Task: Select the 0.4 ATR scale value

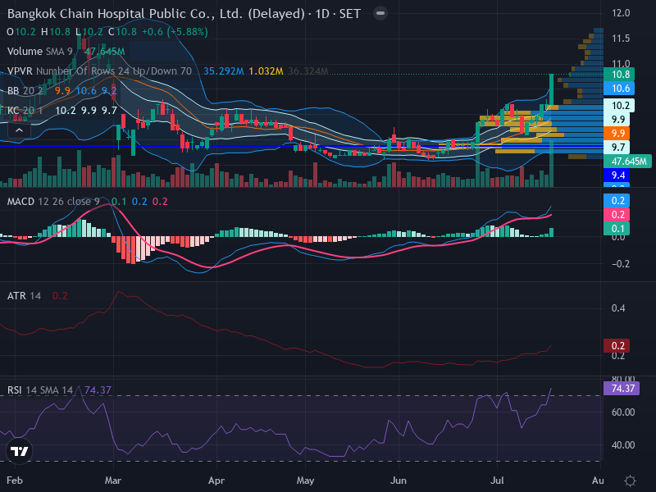Action: click(x=618, y=308)
